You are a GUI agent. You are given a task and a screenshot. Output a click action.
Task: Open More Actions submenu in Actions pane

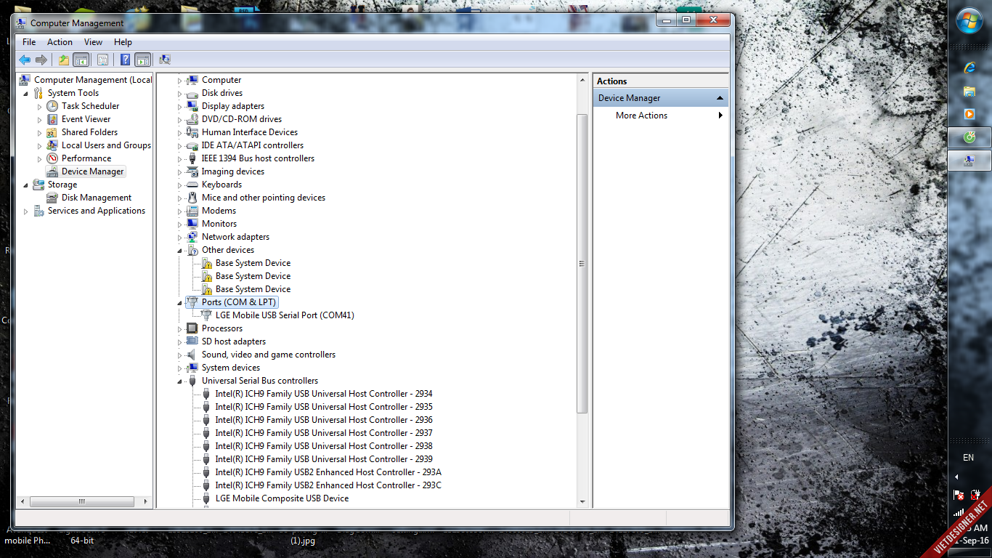pos(661,116)
